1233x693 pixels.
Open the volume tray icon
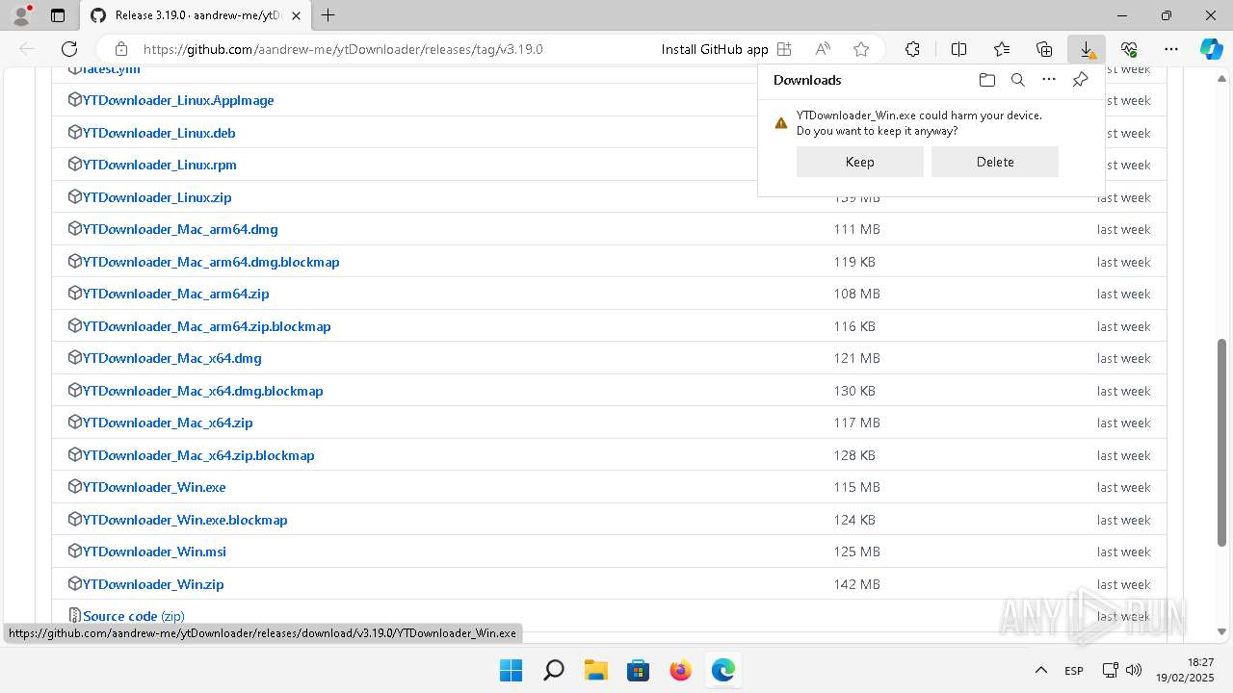[1134, 670]
